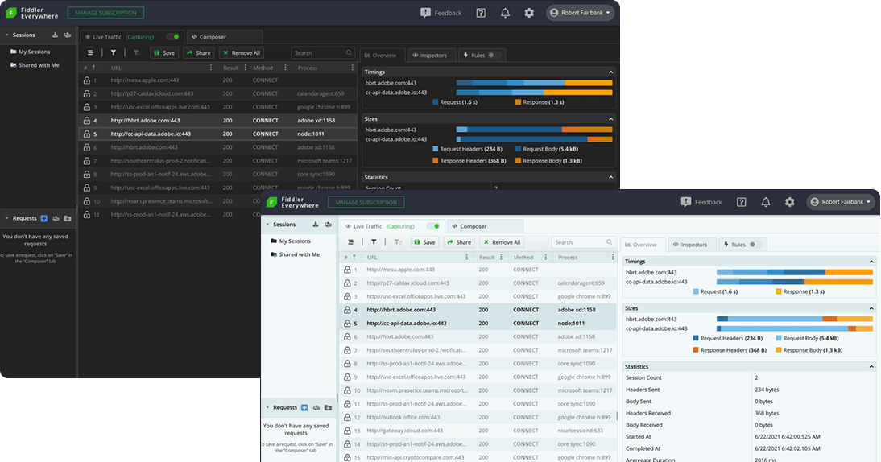Image resolution: width=881 pixels, height=462 pixels.
Task: Toggle the Rules switch in light window
Action: [755, 244]
